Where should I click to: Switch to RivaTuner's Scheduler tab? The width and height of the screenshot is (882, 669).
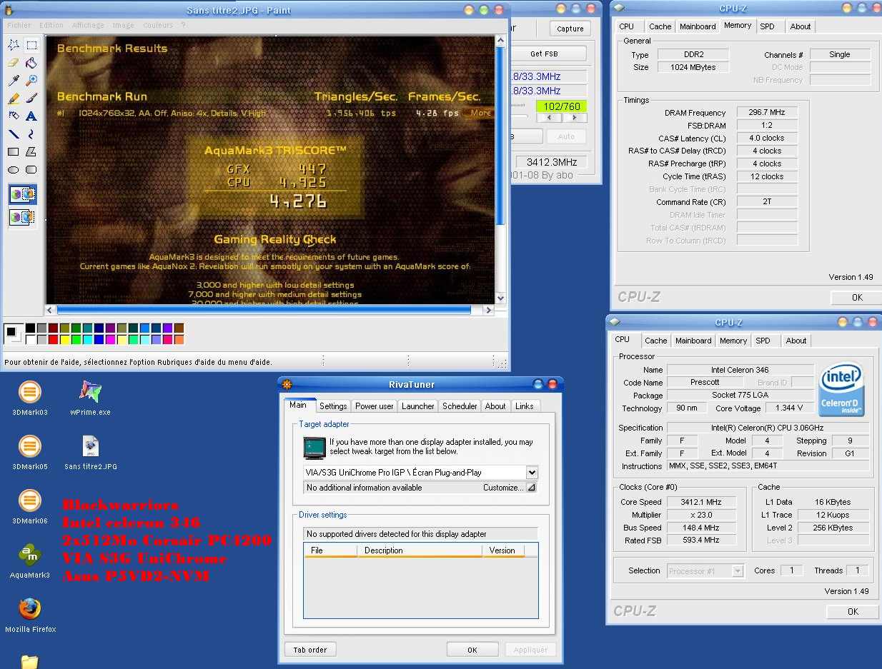pyautogui.click(x=460, y=406)
